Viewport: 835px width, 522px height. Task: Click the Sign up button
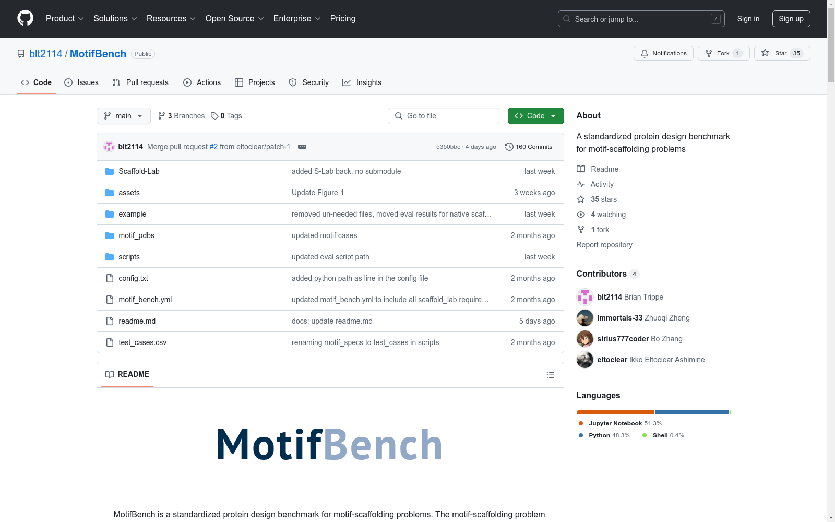[x=791, y=19]
